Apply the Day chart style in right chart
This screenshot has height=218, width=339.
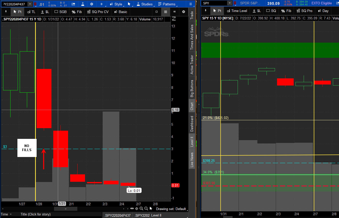323,11
